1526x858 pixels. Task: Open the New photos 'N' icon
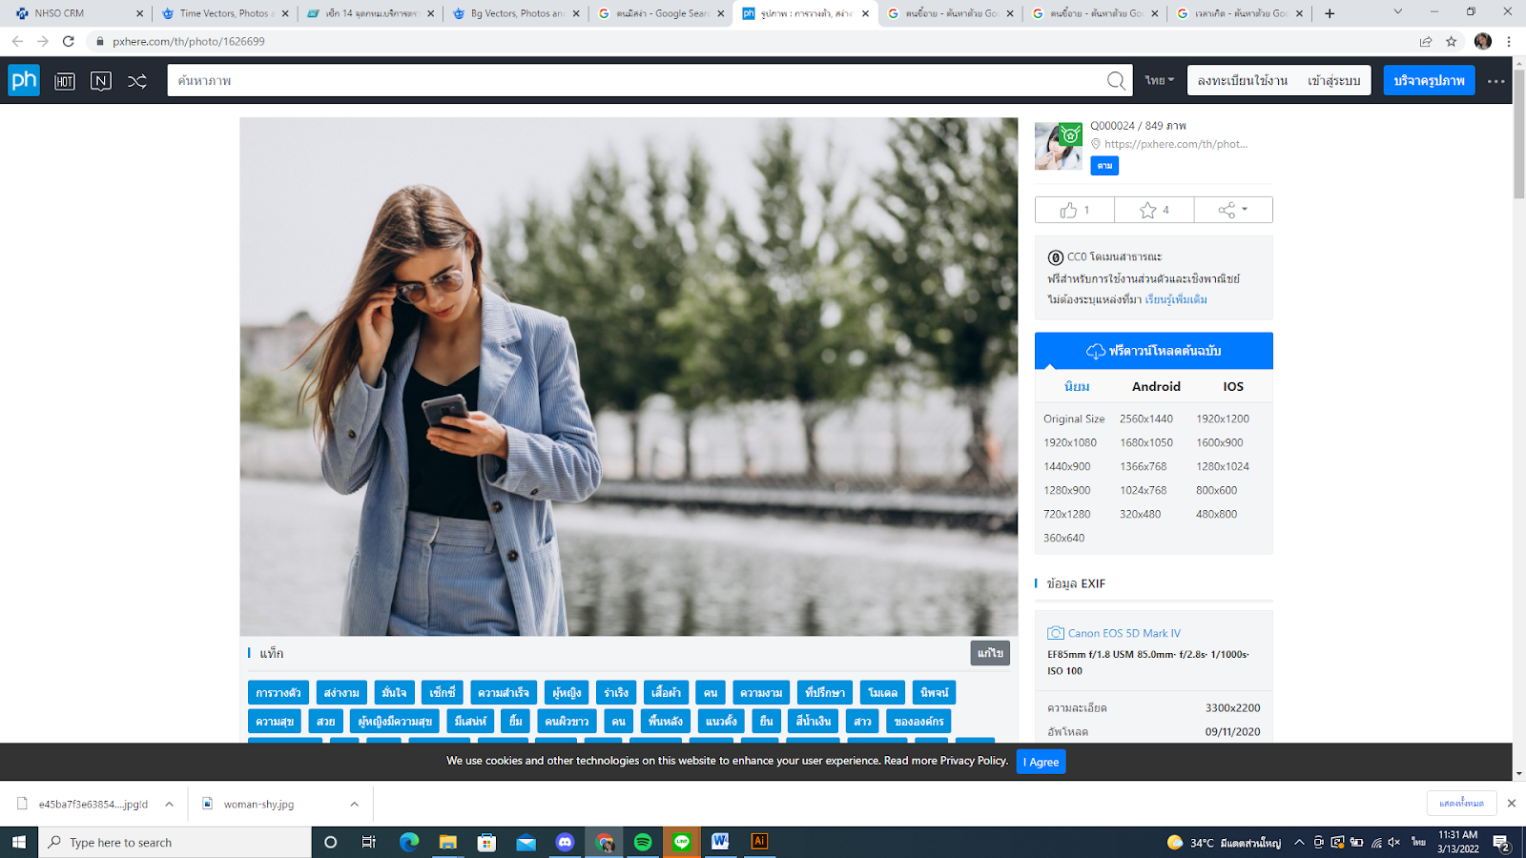(x=100, y=81)
